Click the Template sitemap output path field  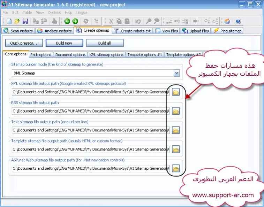(x=90, y=149)
